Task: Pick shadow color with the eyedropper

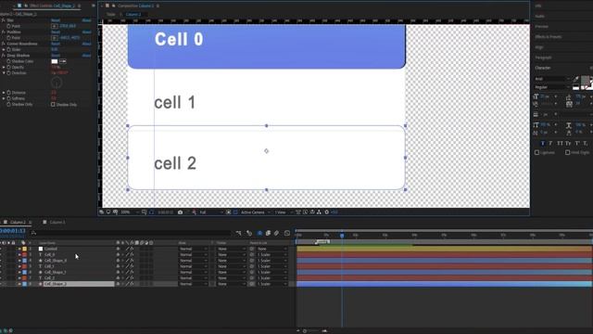Action: 63,61
